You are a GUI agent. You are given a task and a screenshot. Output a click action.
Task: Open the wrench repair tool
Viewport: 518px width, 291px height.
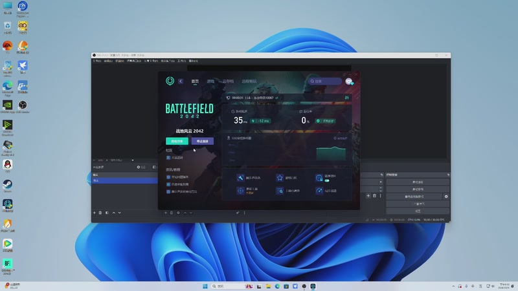click(x=240, y=178)
